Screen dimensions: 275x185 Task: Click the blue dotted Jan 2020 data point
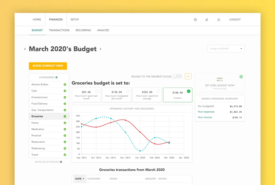pos(140,151)
